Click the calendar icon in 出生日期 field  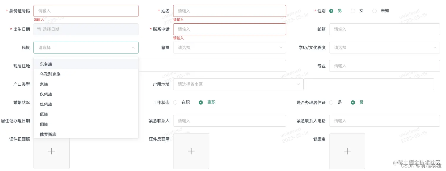[x=39, y=29]
